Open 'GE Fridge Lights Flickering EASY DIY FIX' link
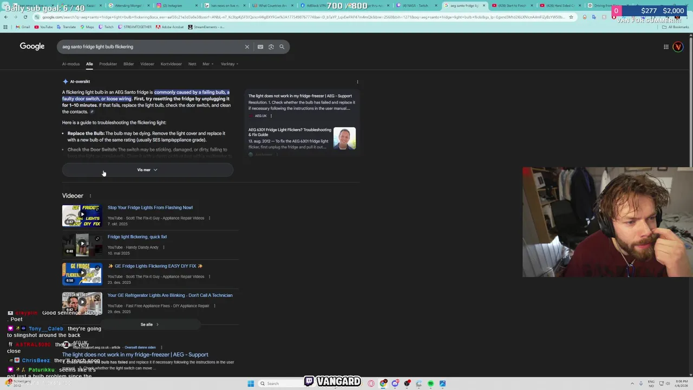The height and width of the screenshot is (390, 693). coord(155,266)
